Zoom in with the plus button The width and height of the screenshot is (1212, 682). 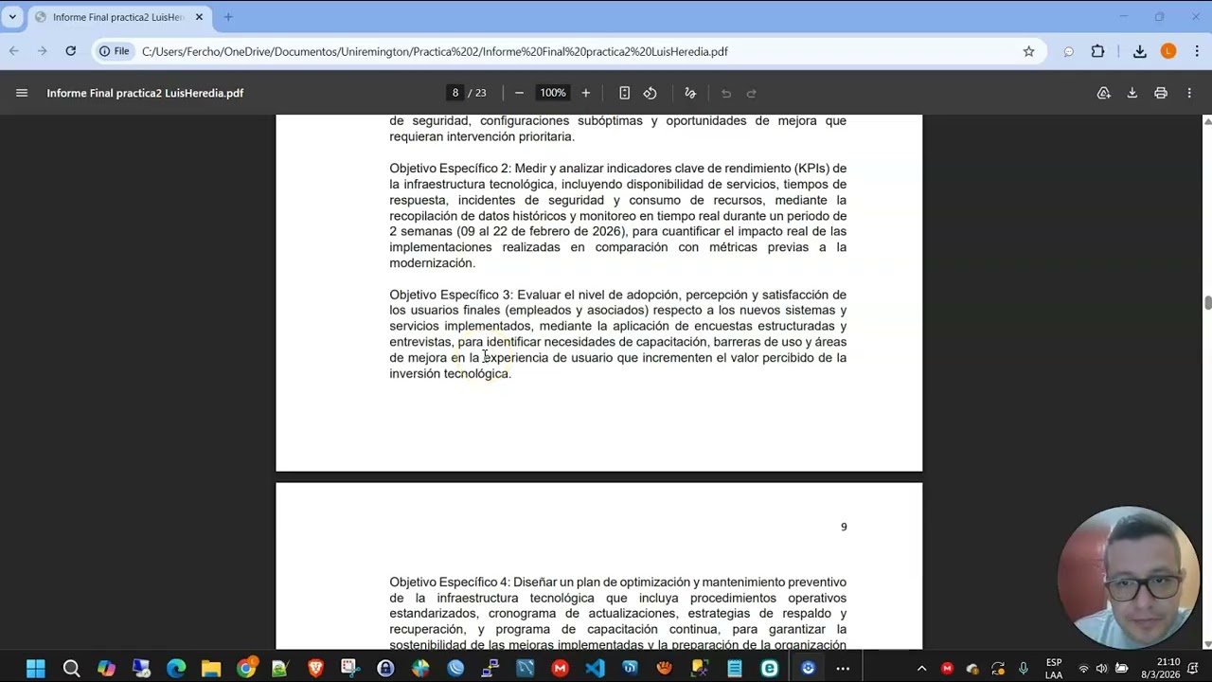point(586,93)
